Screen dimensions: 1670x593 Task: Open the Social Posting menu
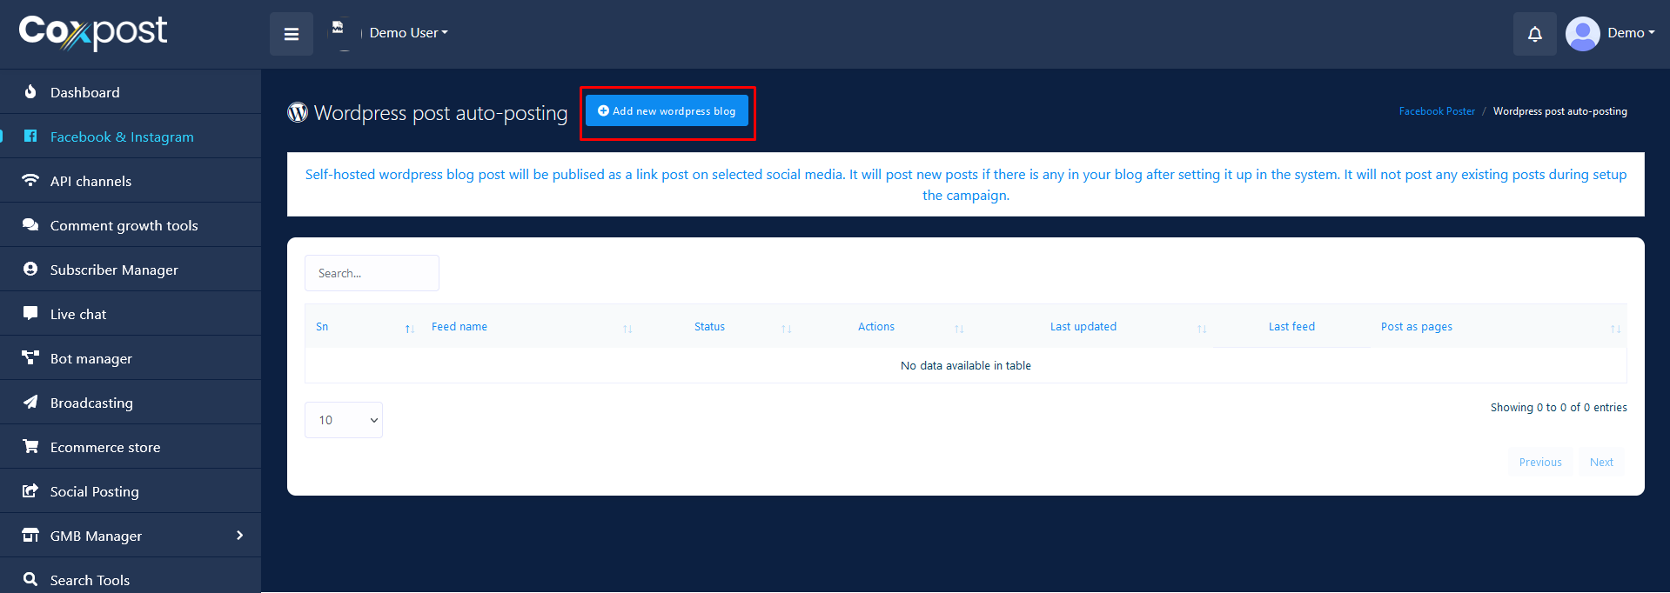coord(94,491)
